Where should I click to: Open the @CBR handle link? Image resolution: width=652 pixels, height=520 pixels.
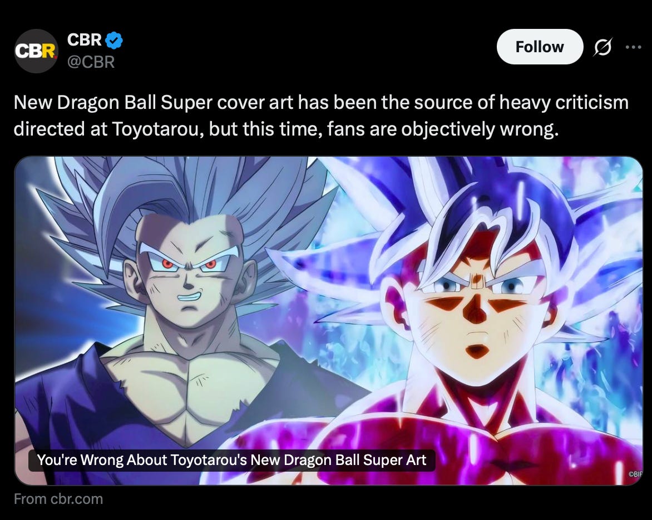(91, 62)
